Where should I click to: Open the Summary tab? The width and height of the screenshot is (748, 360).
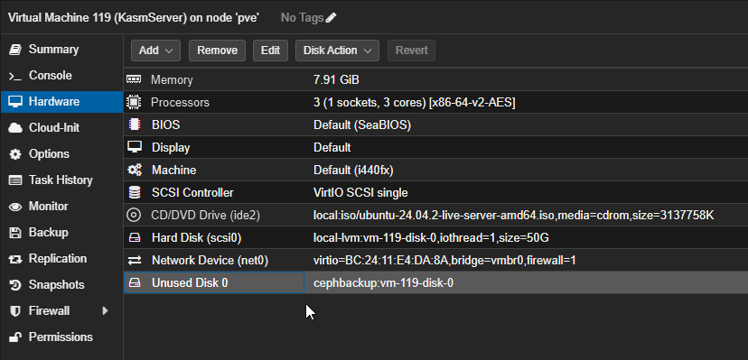point(53,50)
